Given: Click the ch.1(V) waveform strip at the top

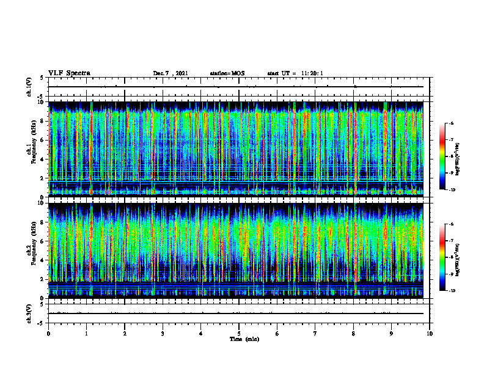Looking at the screenshot, I should click(x=239, y=87).
